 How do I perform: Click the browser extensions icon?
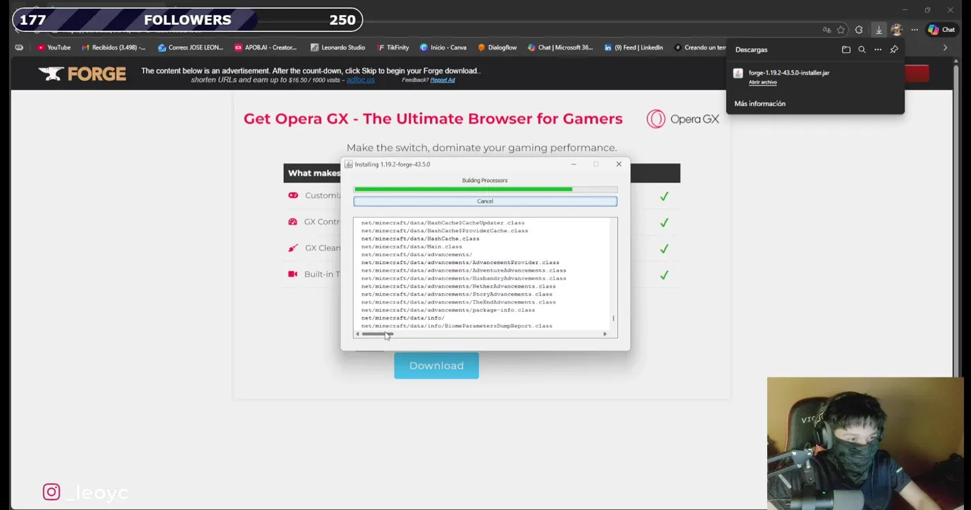point(859,30)
